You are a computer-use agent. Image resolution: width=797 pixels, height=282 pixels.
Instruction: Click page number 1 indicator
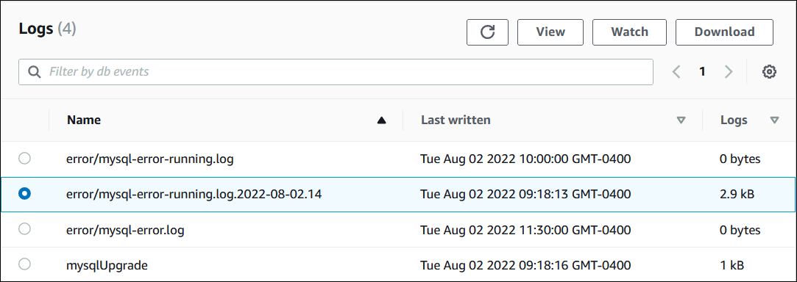(702, 72)
